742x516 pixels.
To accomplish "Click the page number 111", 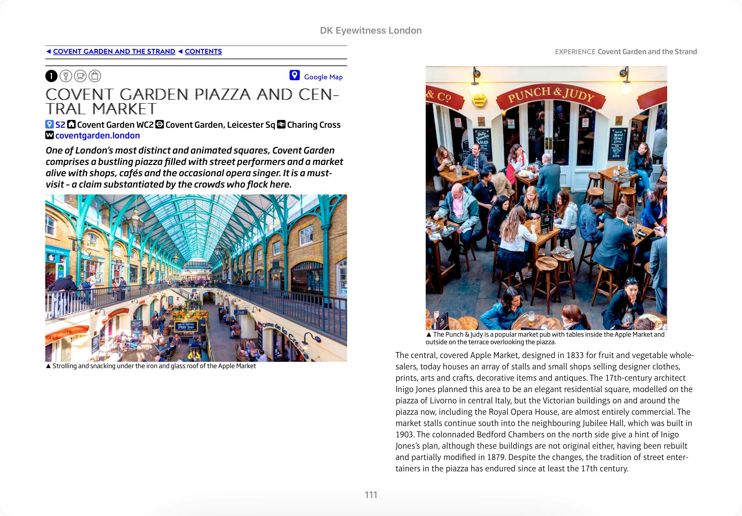I will click(x=371, y=495).
